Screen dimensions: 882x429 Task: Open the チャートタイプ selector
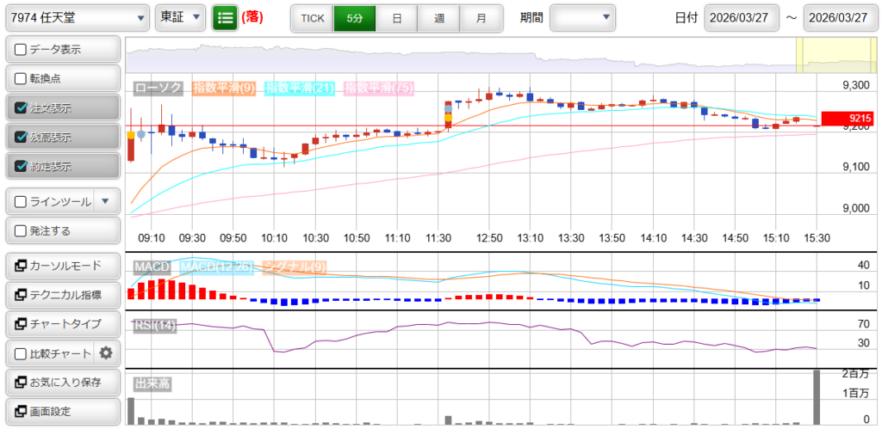pos(62,324)
